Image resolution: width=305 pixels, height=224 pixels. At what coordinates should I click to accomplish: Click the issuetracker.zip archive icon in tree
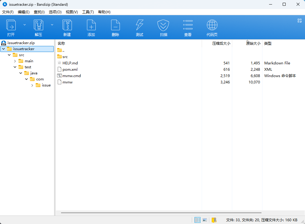click(4, 43)
